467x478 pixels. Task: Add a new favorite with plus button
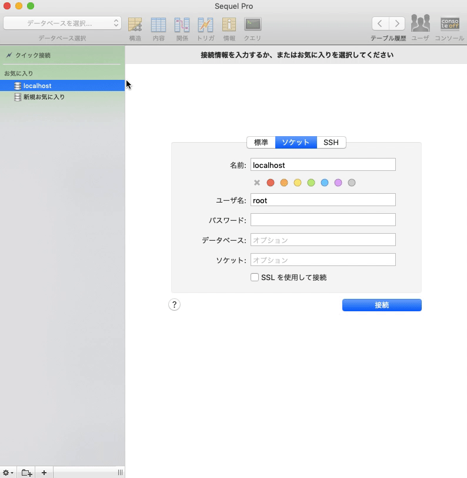pos(44,473)
